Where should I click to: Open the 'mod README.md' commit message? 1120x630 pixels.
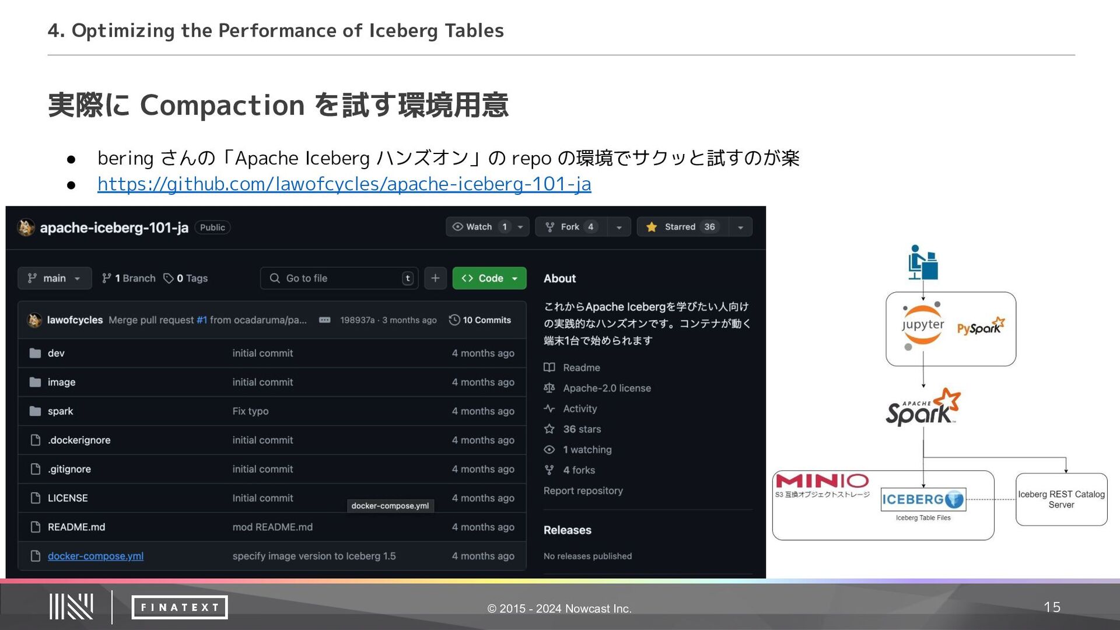(x=272, y=527)
